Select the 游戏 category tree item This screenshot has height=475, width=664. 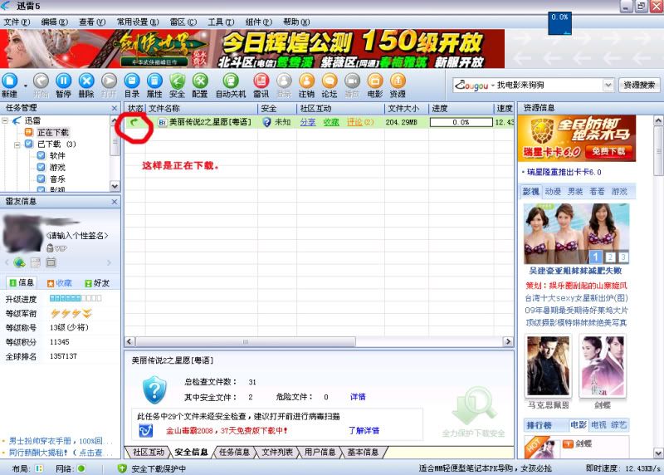(57, 168)
